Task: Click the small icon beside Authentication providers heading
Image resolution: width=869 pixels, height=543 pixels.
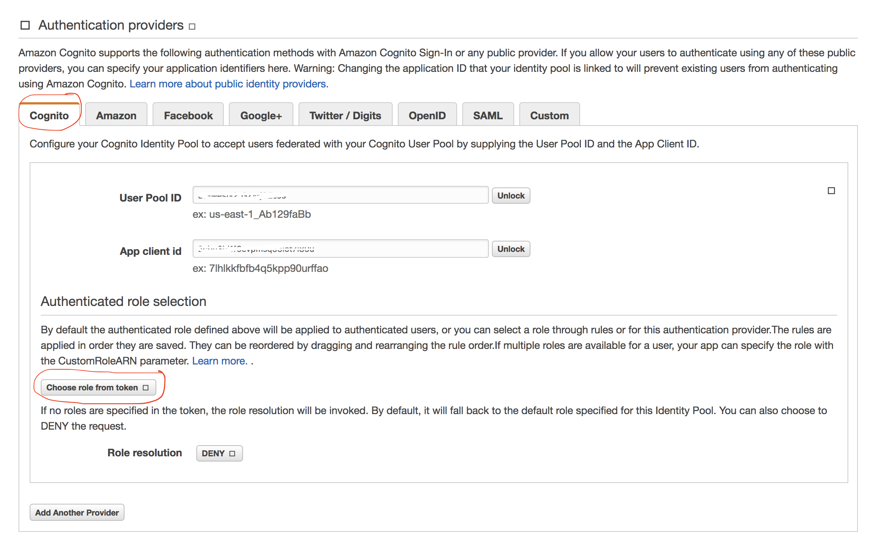Action: tap(192, 26)
